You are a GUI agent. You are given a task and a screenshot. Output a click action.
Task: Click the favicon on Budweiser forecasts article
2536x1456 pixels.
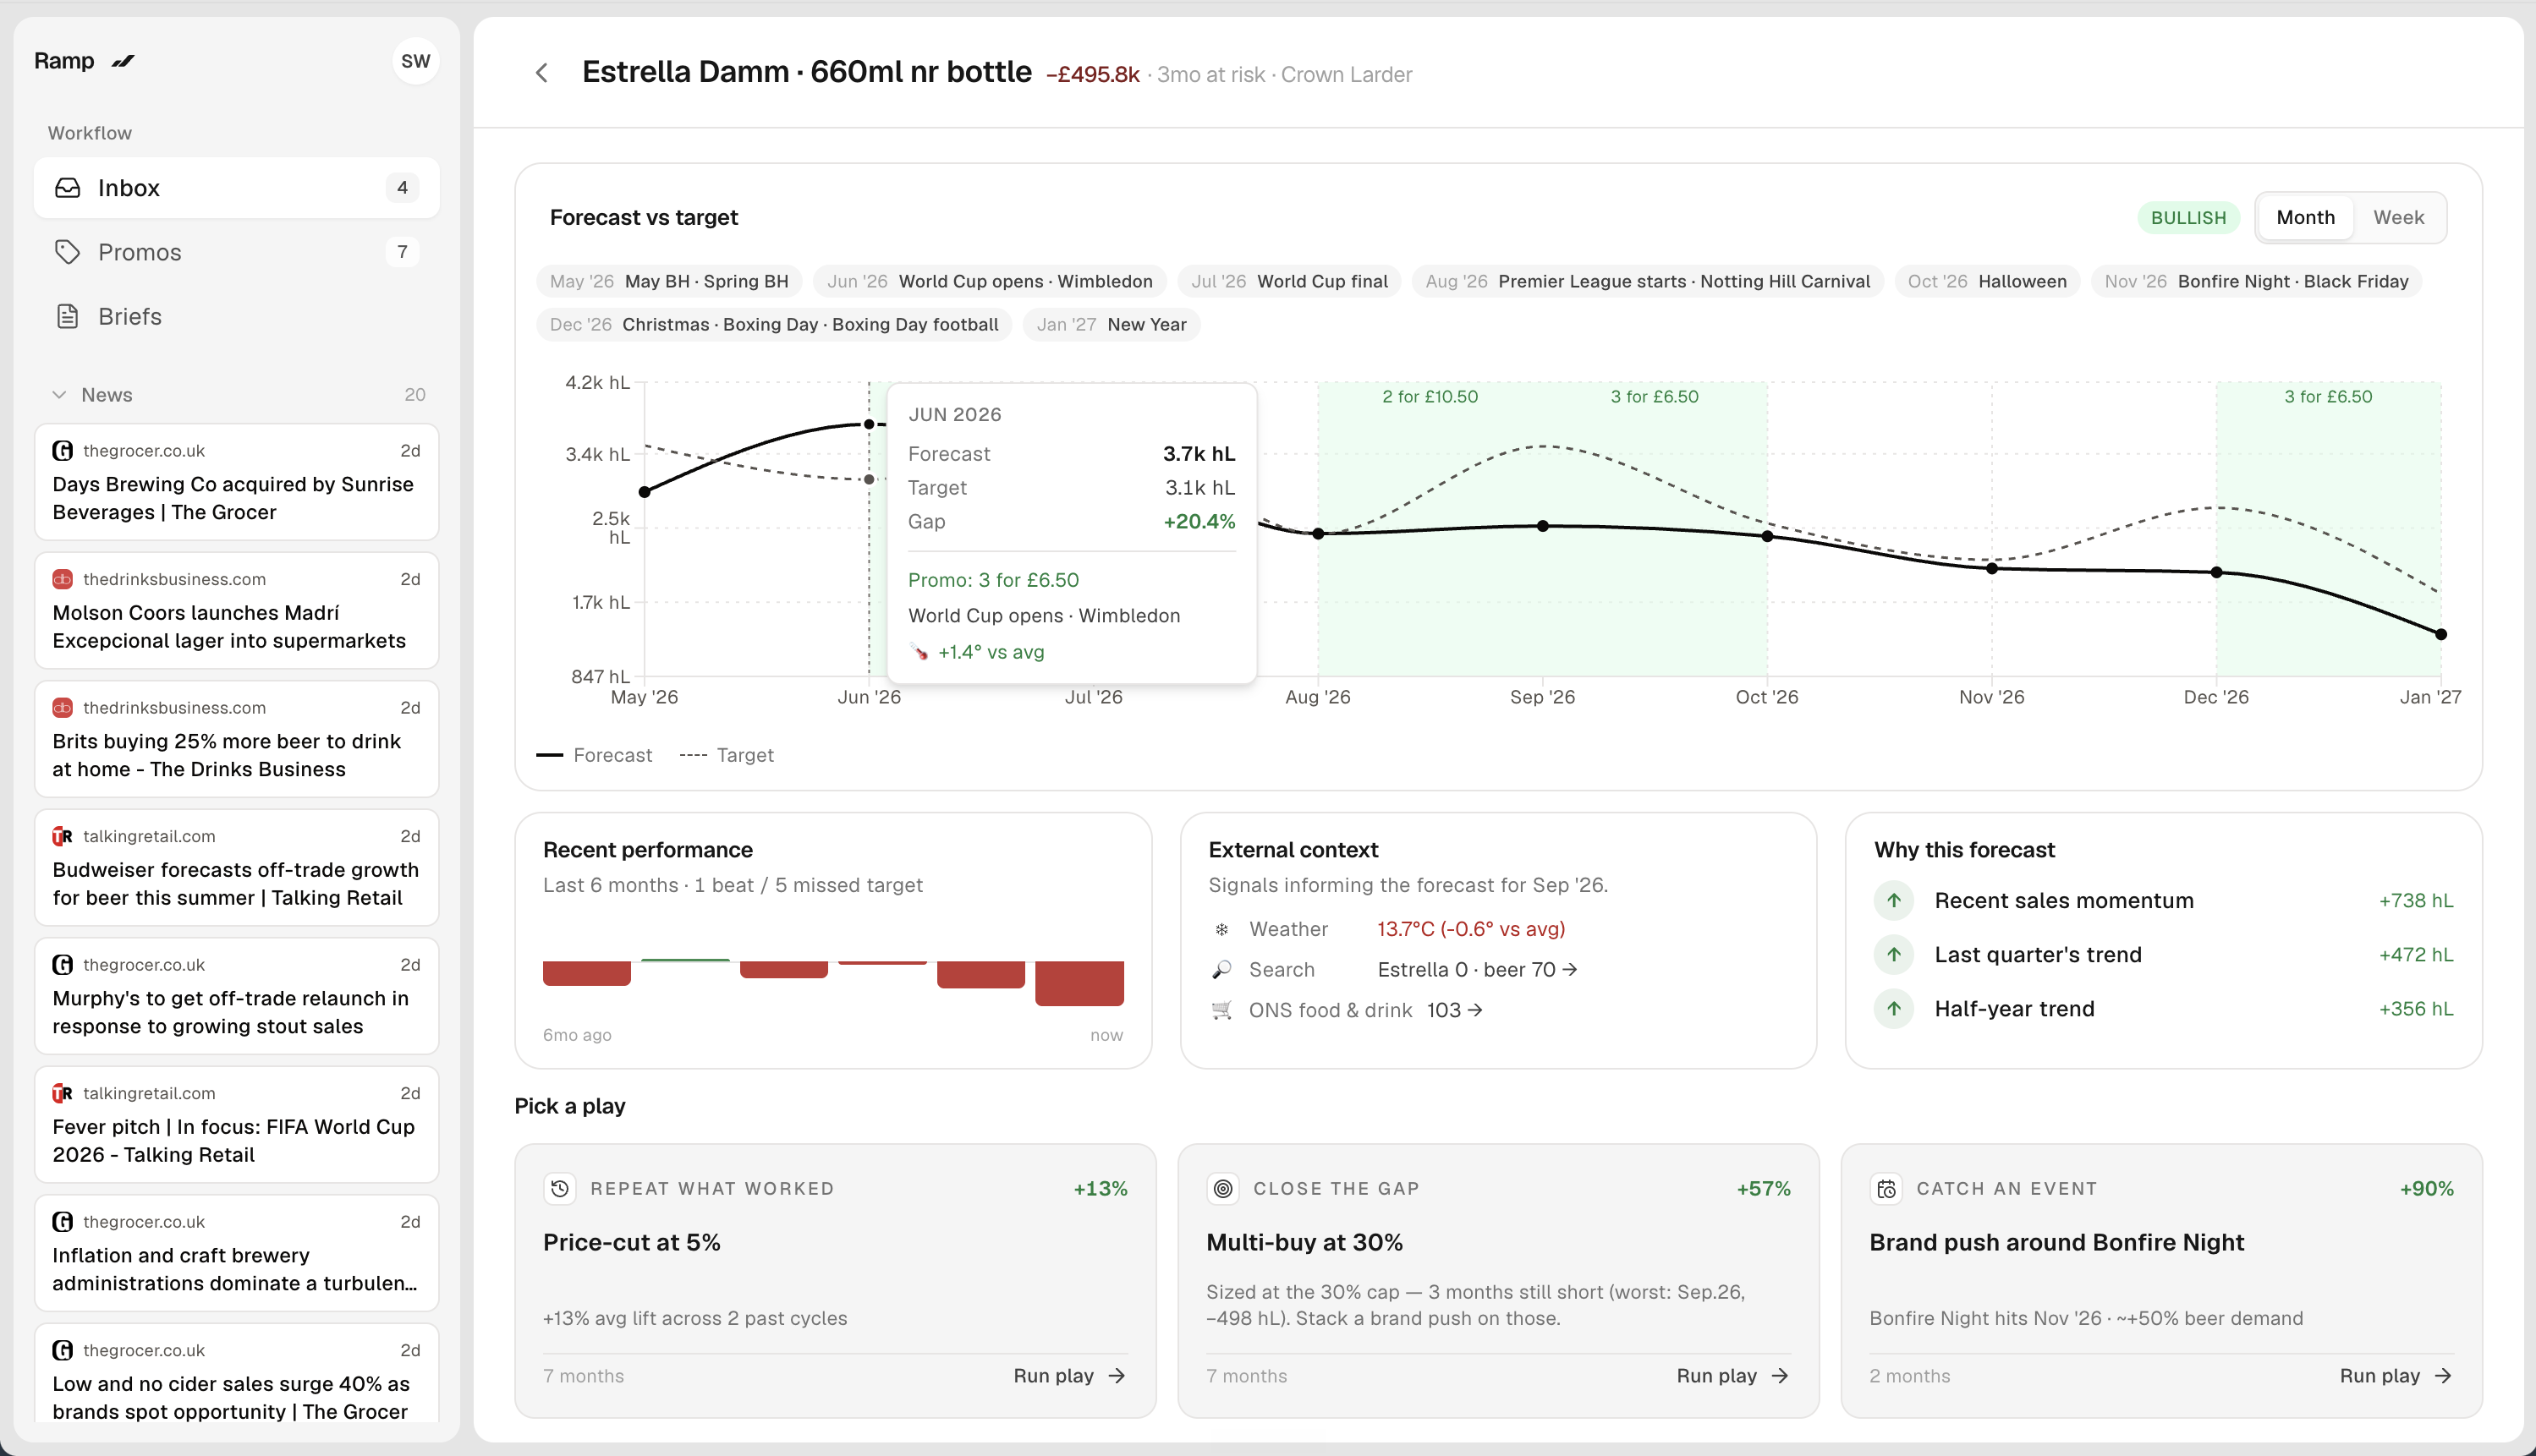click(62, 836)
